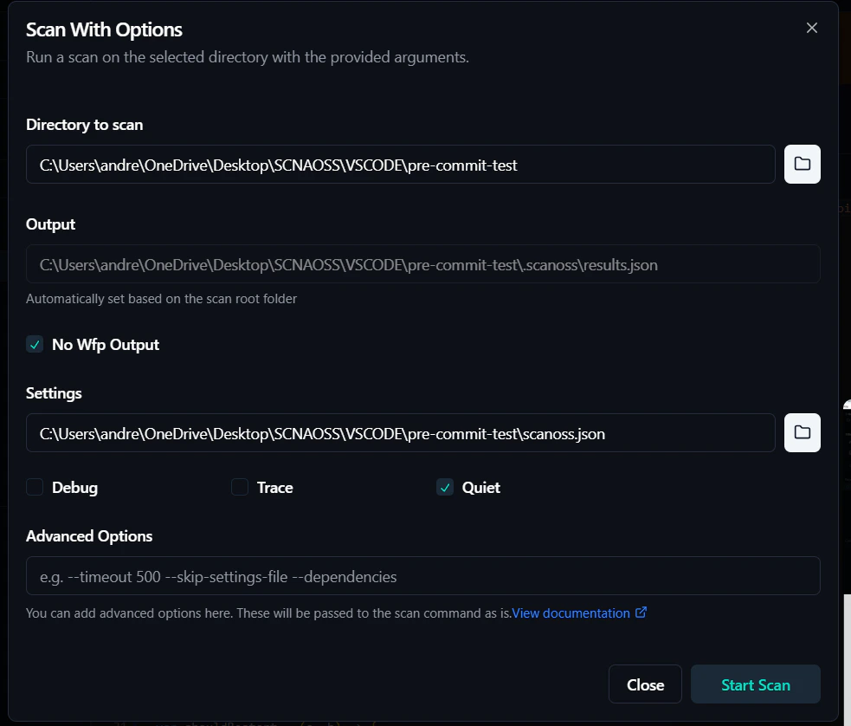Open the View documentation link
This screenshot has height=726, width=851.
click(x=571, y=613)
